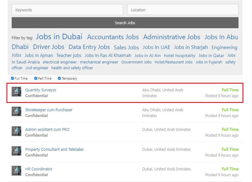Select the Jobs in Sharjah tag
Screen dimensions: 252x182
pyautogui.click(x=191, y=47)
